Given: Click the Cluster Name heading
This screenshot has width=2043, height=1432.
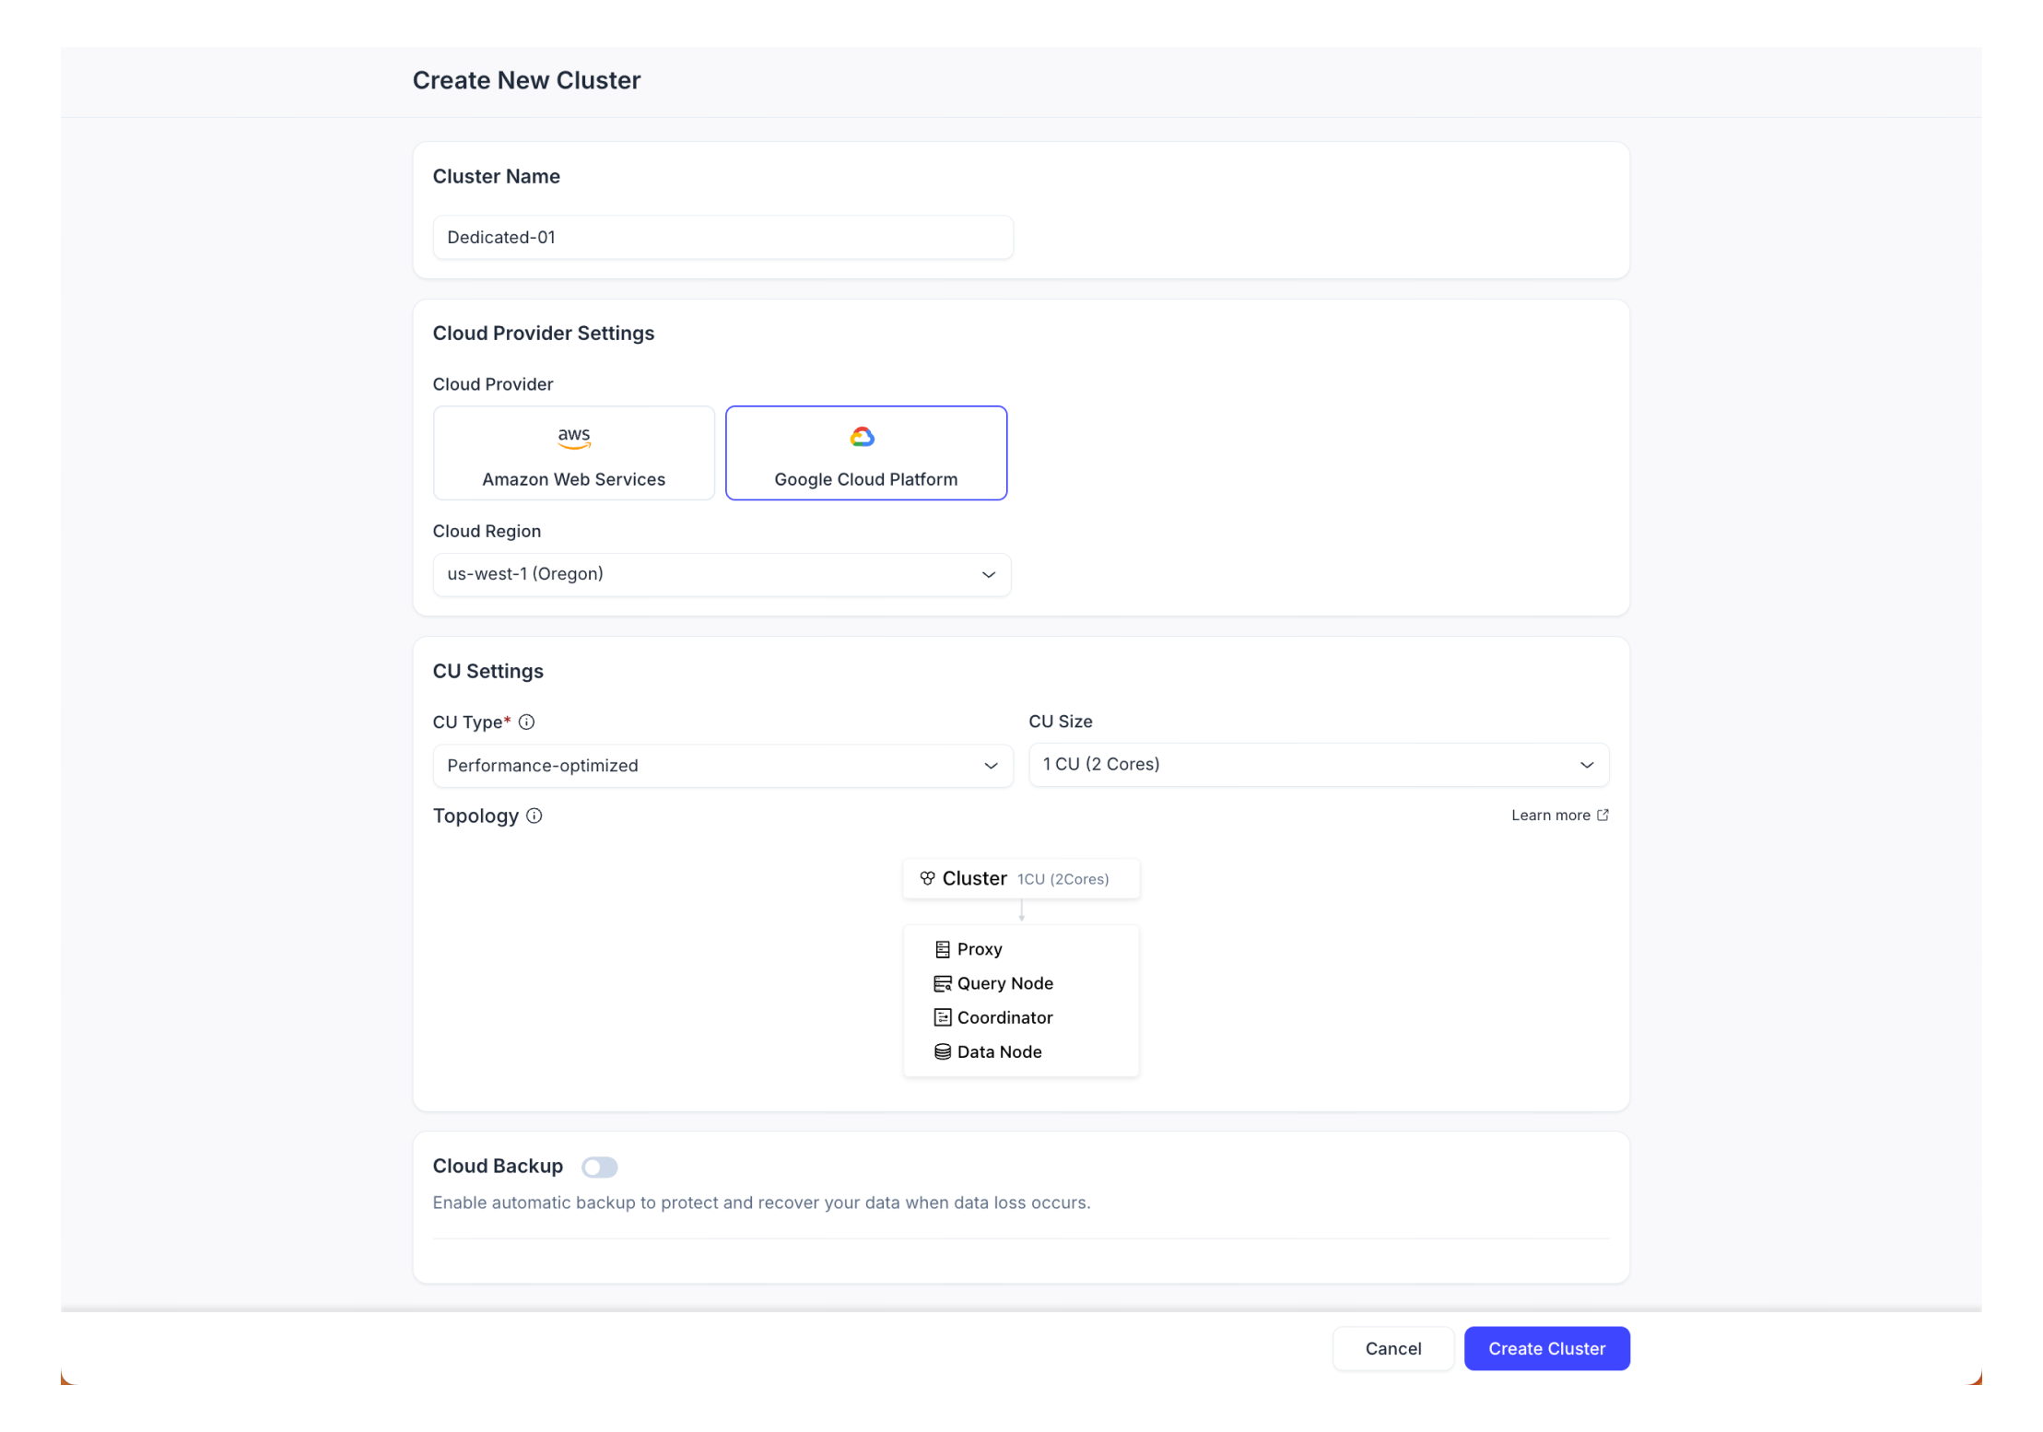Looking at the screenshot, I should tap(497, 176).
